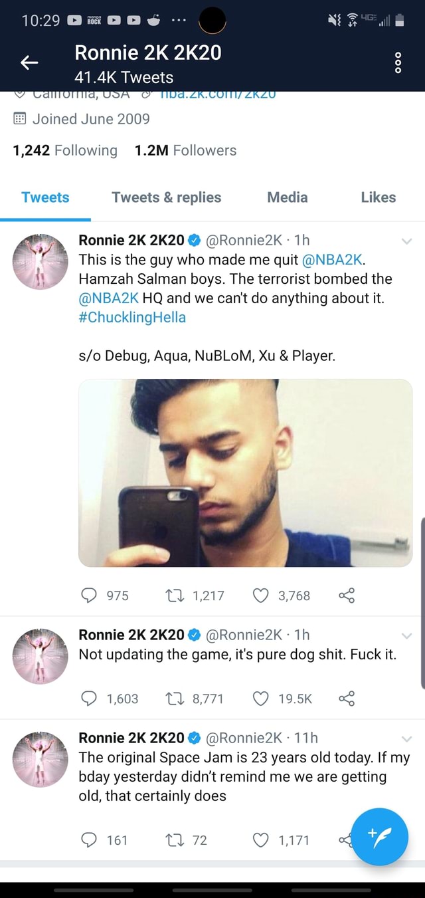Tap the share icon on the first tweet
425x898 pixels.
click(x=347, y=596)
